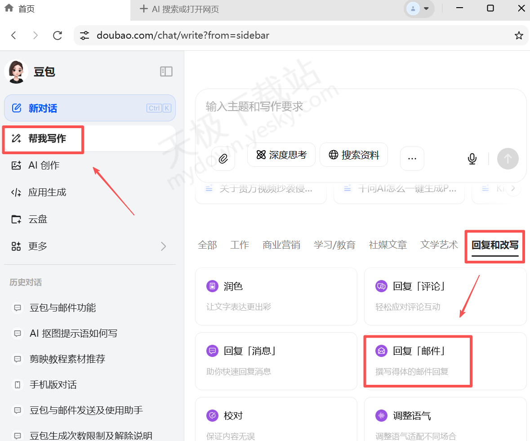Open the browser profile dropdown

point(419,8)
